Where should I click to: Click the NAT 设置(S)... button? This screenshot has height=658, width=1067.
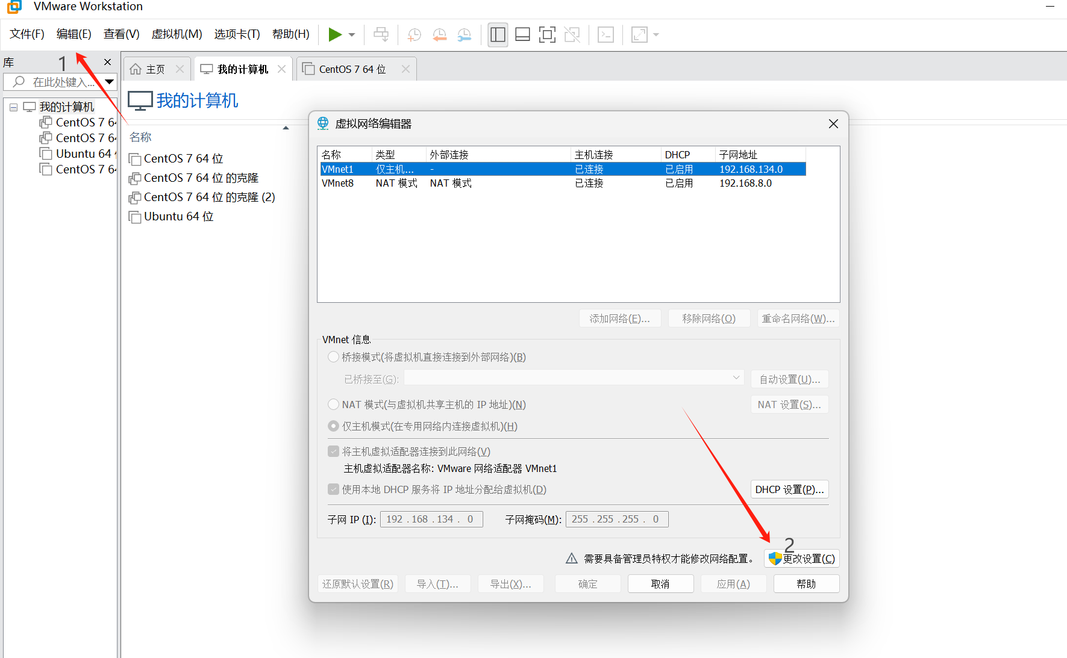click(x=790, y=405)
